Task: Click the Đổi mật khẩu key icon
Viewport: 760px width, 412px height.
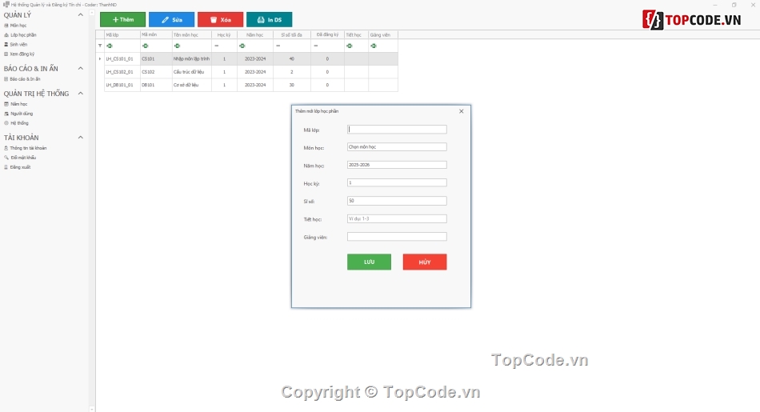Action: coord(6,158)
